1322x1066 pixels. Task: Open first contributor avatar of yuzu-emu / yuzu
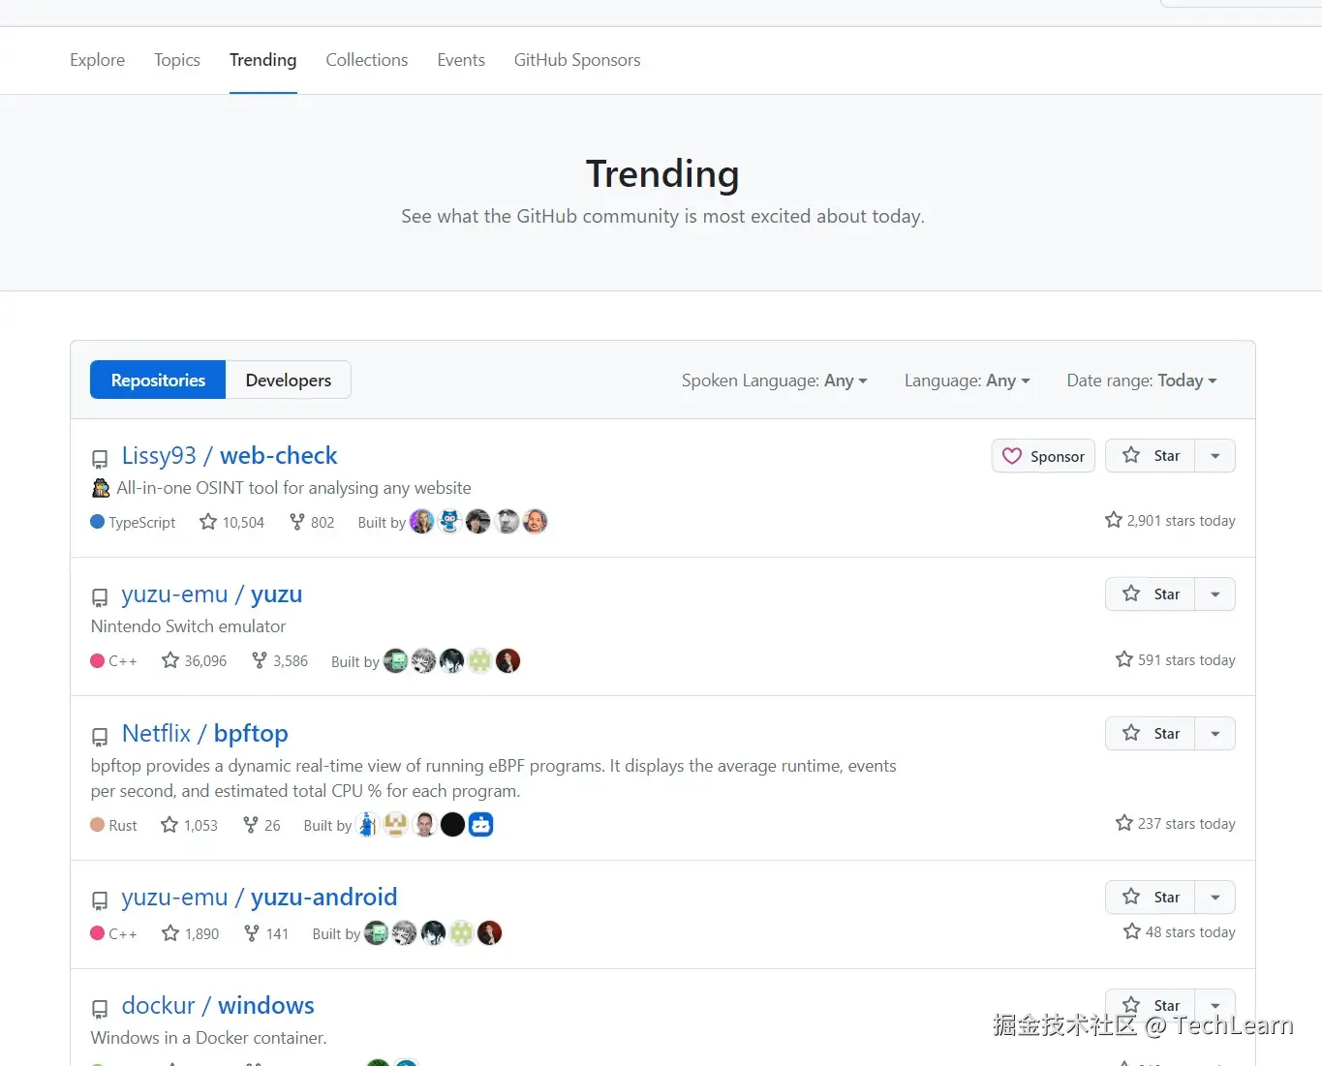395,660
